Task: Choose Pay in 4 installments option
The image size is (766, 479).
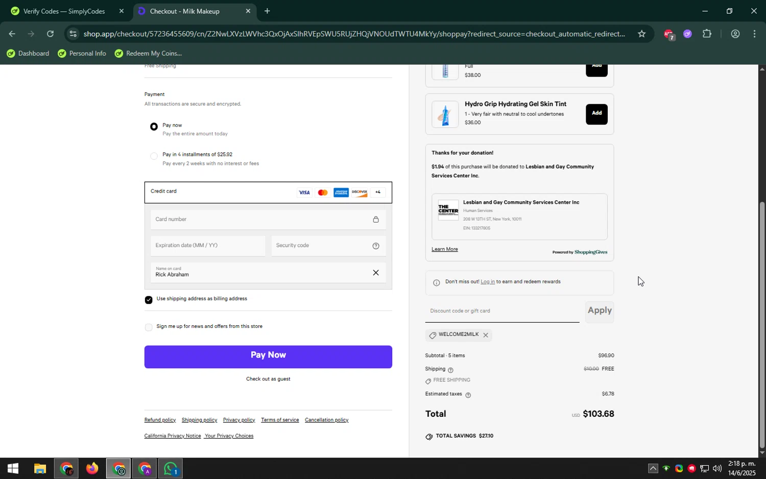Action: (x=154, y=156)
